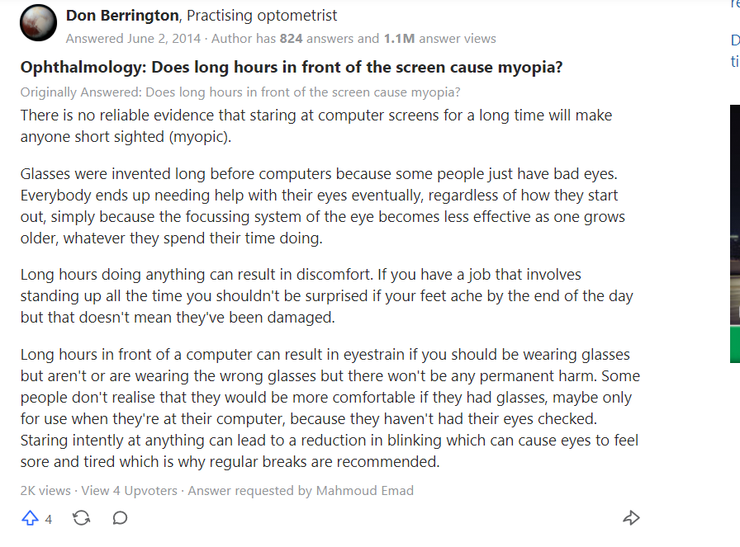Viewport: 740px width, 547px height.
Task: Click the share arrow icon below the answer
Action: (x=631, y=518)
